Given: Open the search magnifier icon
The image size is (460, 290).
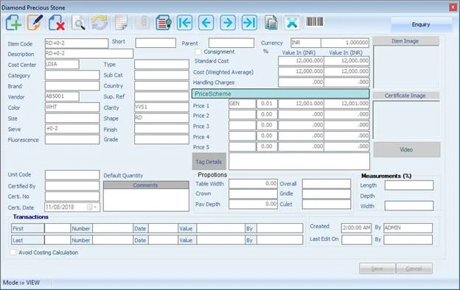Looking at the screenshot, I should (x=78, y=23).
